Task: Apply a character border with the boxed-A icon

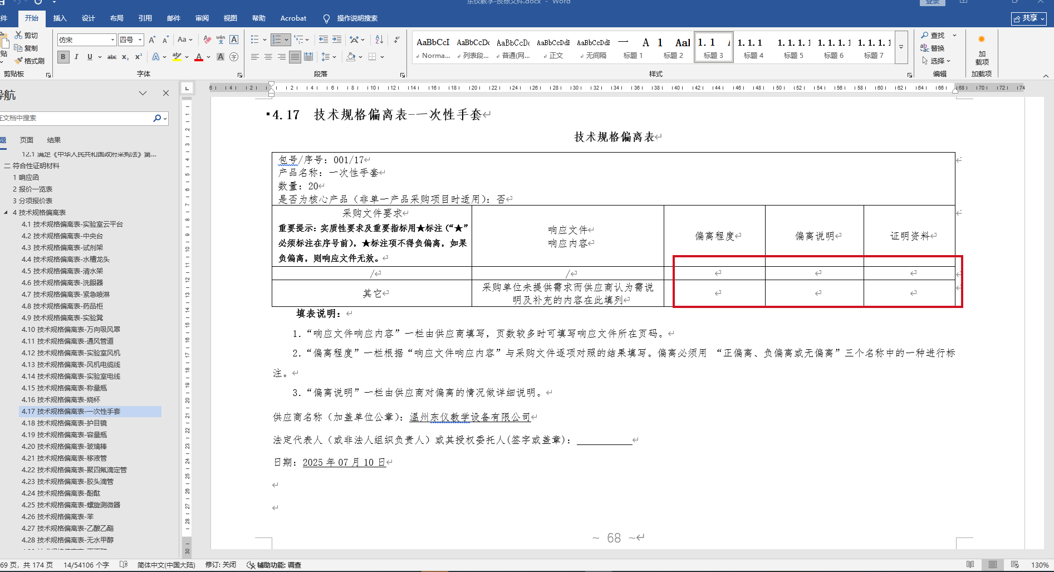Action: click(x=234, y=40)
